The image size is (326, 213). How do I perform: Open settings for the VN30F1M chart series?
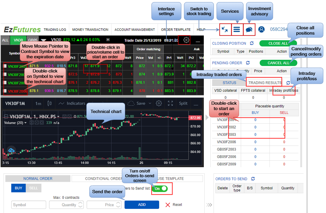click(69, 117)
